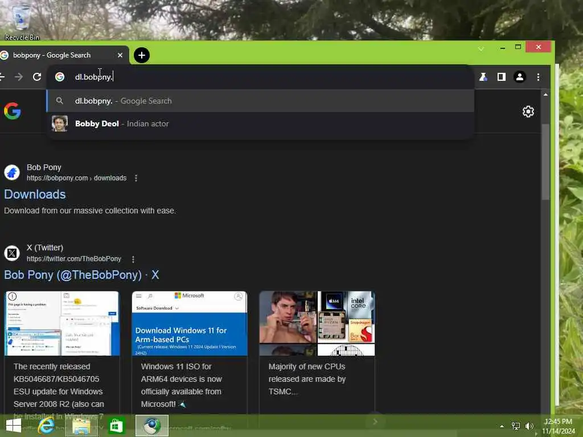Close the bobpony Google Search tab
The width and height of the screenshot is (583, 437).
click(120, 55)
